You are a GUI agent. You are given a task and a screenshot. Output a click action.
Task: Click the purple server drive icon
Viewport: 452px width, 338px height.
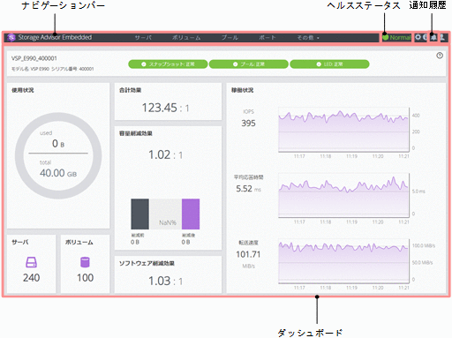31,262
